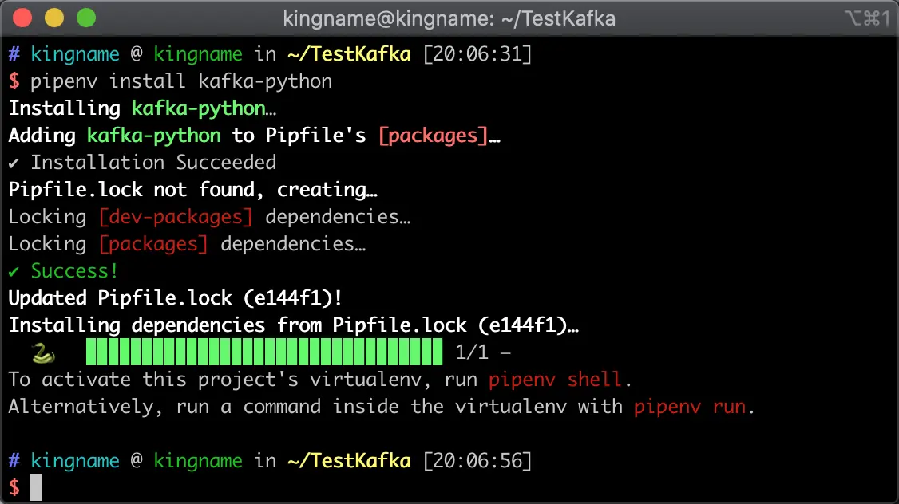Click the green checkmark beside Success!
The height and width of the screenshot is (504, 899).
tap(14, 271)
